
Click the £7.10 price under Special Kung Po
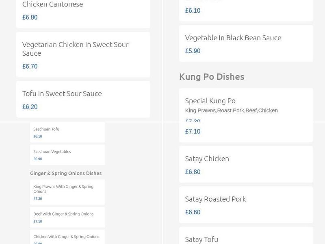[x=192, y=131]
